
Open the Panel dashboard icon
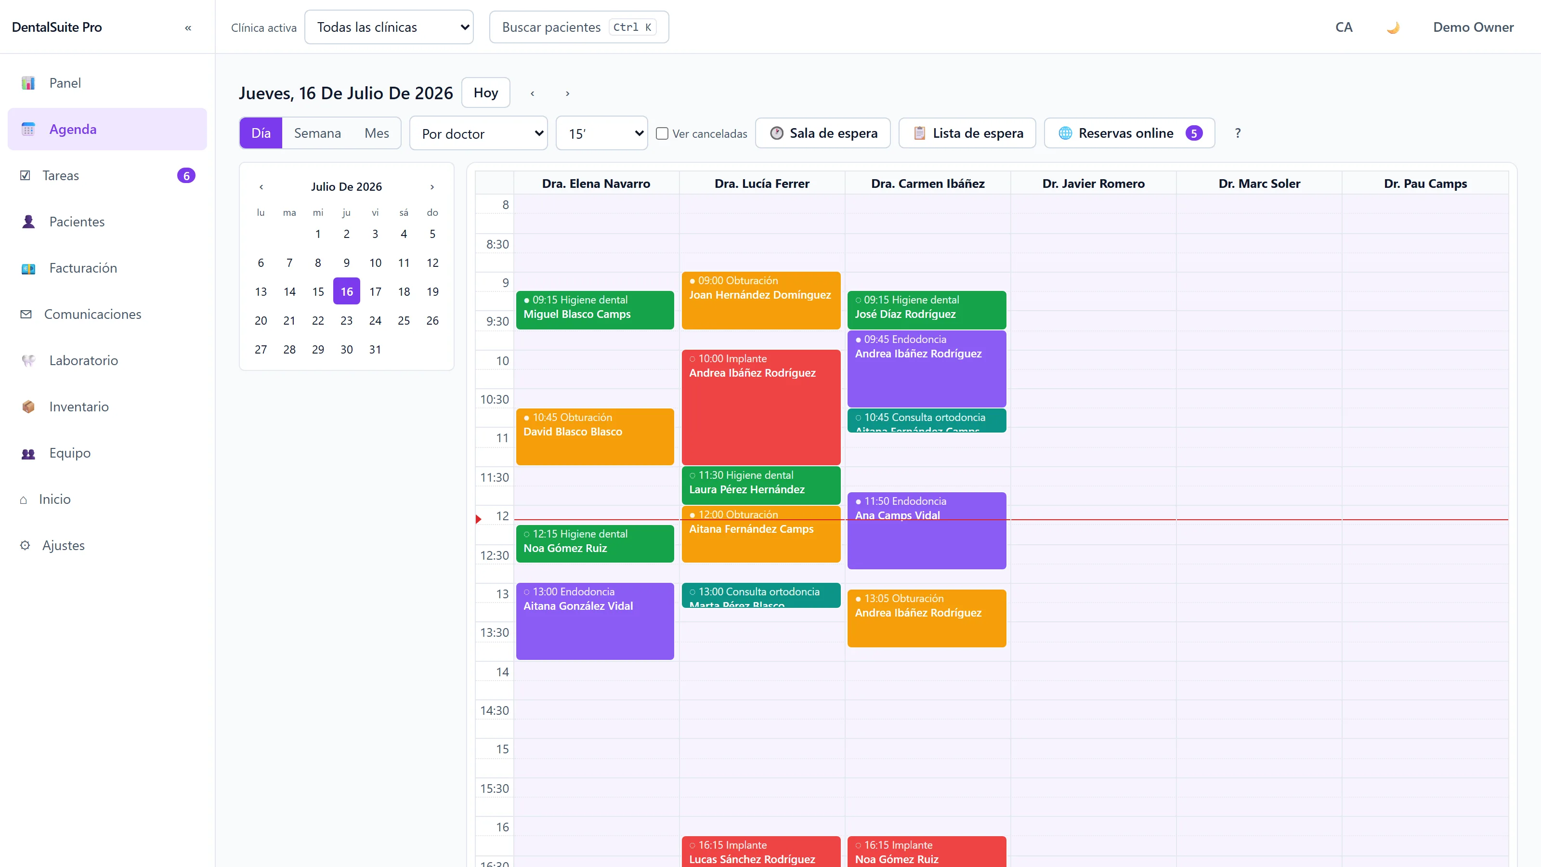(28, 83)
